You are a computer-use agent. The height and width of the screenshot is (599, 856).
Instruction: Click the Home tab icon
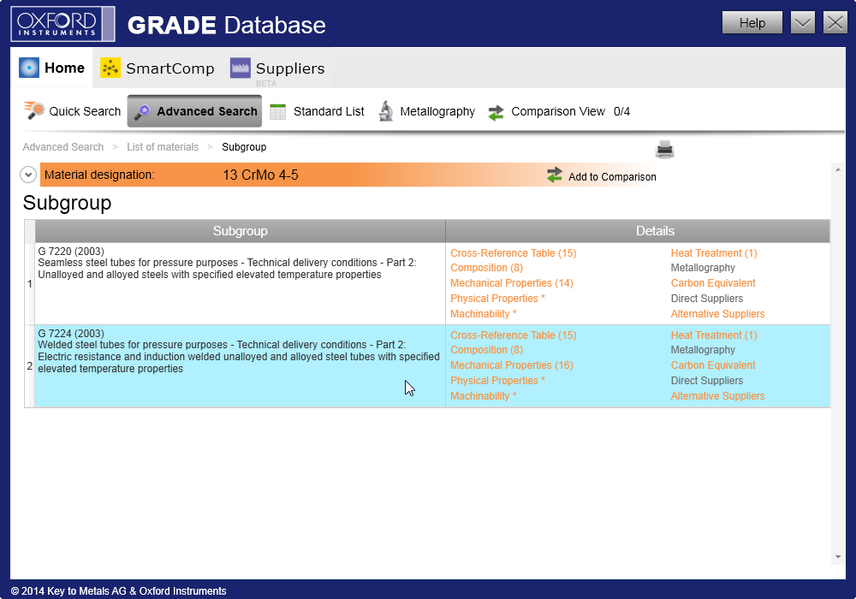pos(29,68)
